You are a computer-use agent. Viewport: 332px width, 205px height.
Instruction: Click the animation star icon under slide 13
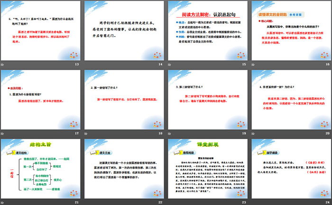click(3, 64)
